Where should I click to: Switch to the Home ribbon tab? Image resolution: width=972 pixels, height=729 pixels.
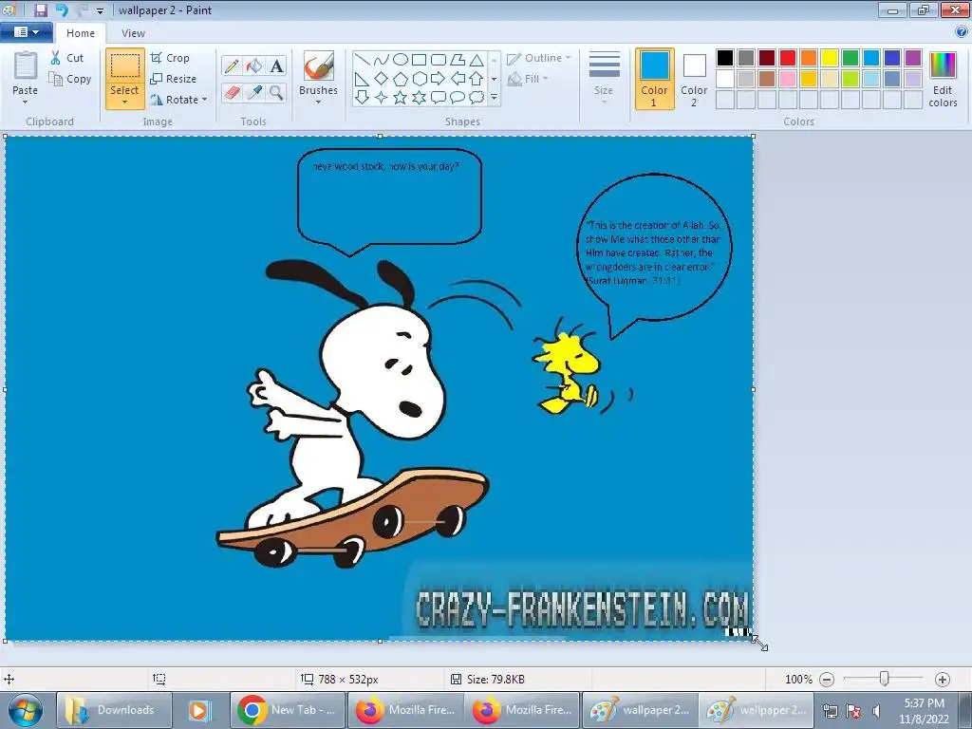[81, 33]
